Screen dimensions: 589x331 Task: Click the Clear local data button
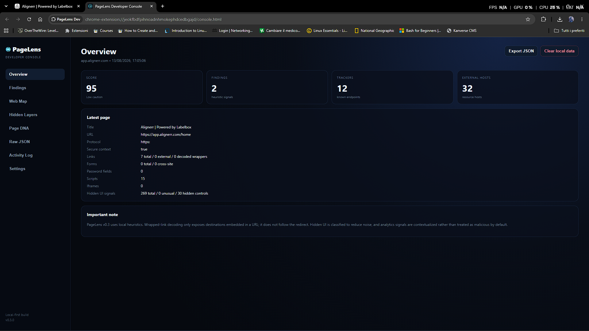click(x=559, y=51)
